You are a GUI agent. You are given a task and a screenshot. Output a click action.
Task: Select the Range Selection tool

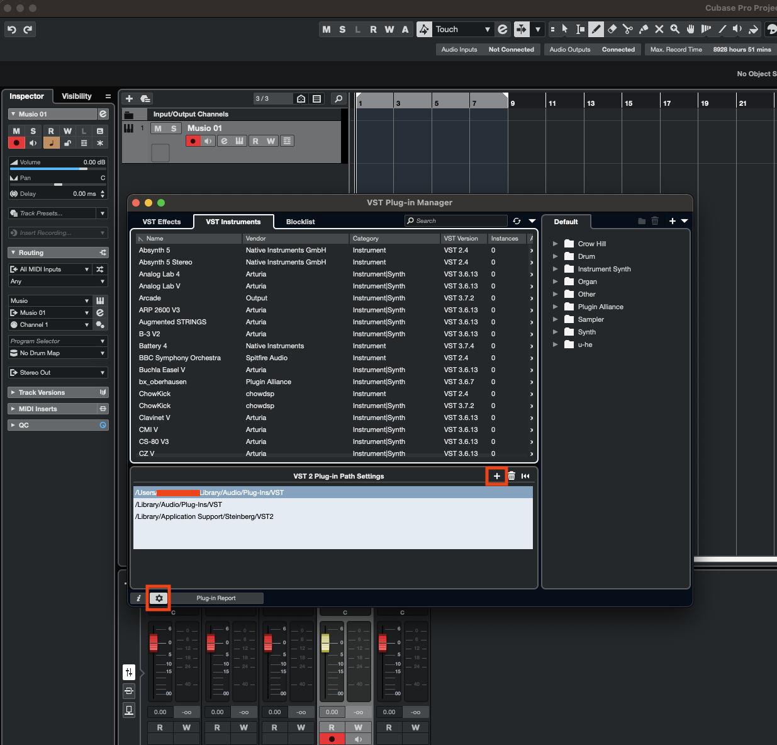tap(581, 29)
